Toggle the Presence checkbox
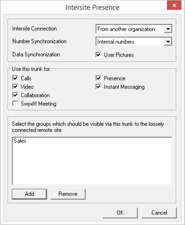The height and width of the screenshot is (225, 185). point(98,78)
